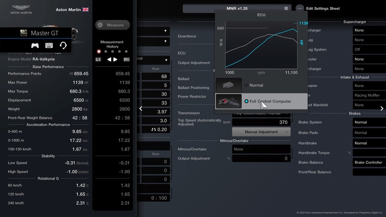Click the Front/Rear Balance field
This screenshot has width=386, height=217.
(x=369, y=172)
